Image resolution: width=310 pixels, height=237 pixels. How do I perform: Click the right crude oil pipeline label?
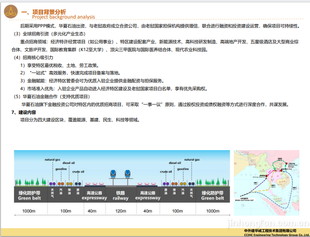click(x=166, y=171)
